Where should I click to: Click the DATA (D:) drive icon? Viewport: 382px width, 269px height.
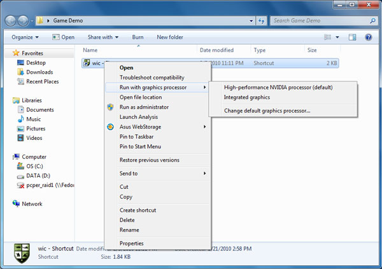tap(20, 176)
